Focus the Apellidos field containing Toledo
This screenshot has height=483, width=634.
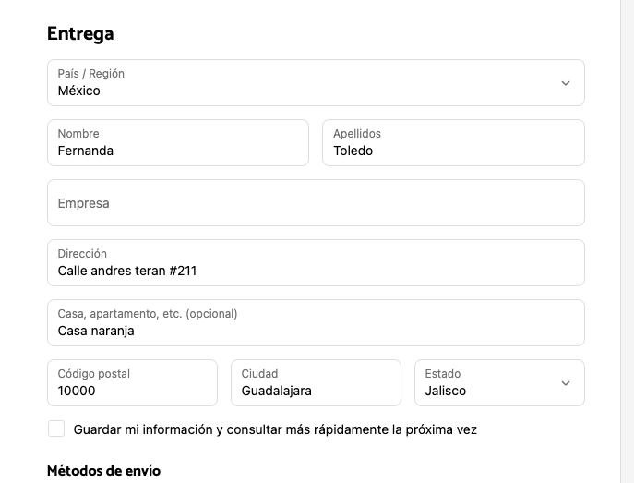coord(452,143)
